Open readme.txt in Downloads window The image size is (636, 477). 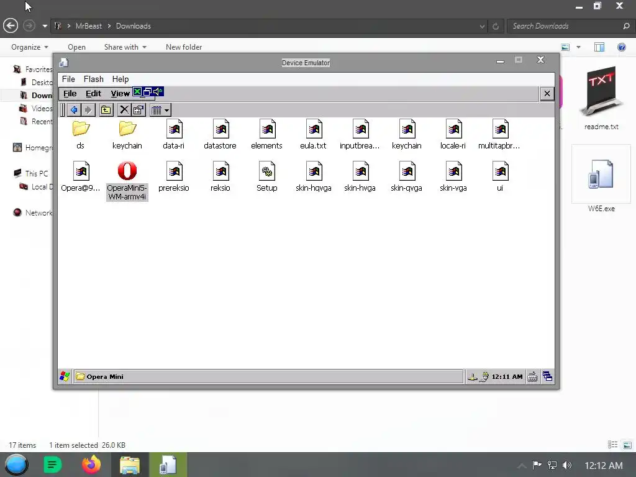point(601,98)
